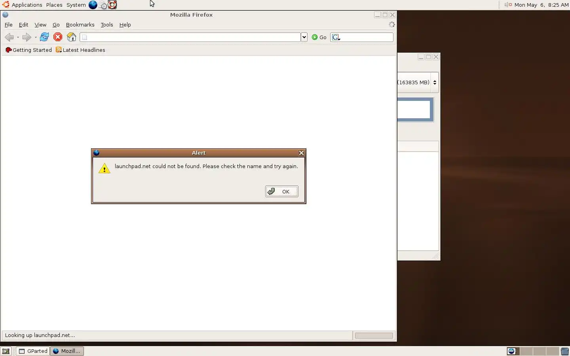Go back with the Back arrow

point(9,37)
